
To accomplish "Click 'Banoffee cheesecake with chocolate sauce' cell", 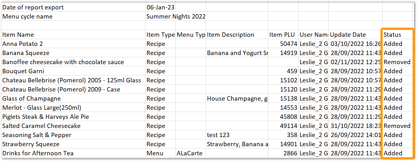I will (73, 62).
